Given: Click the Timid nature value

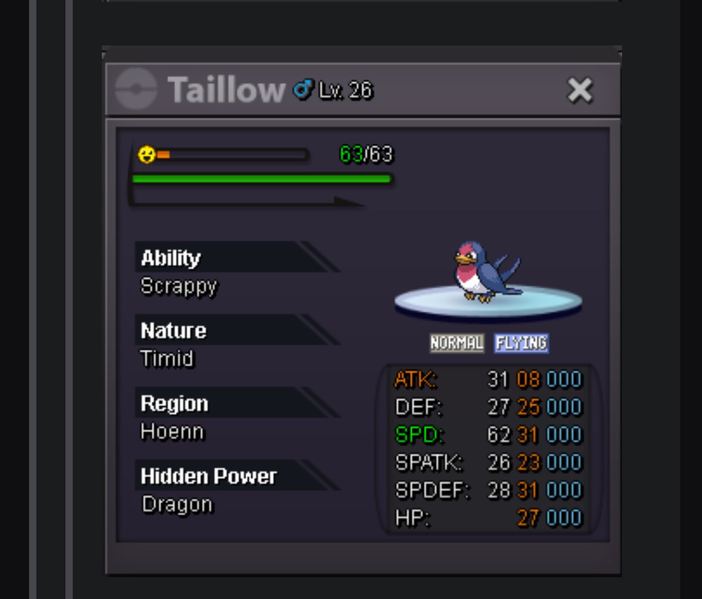Looking at the screenshot, I should point(167,359).
